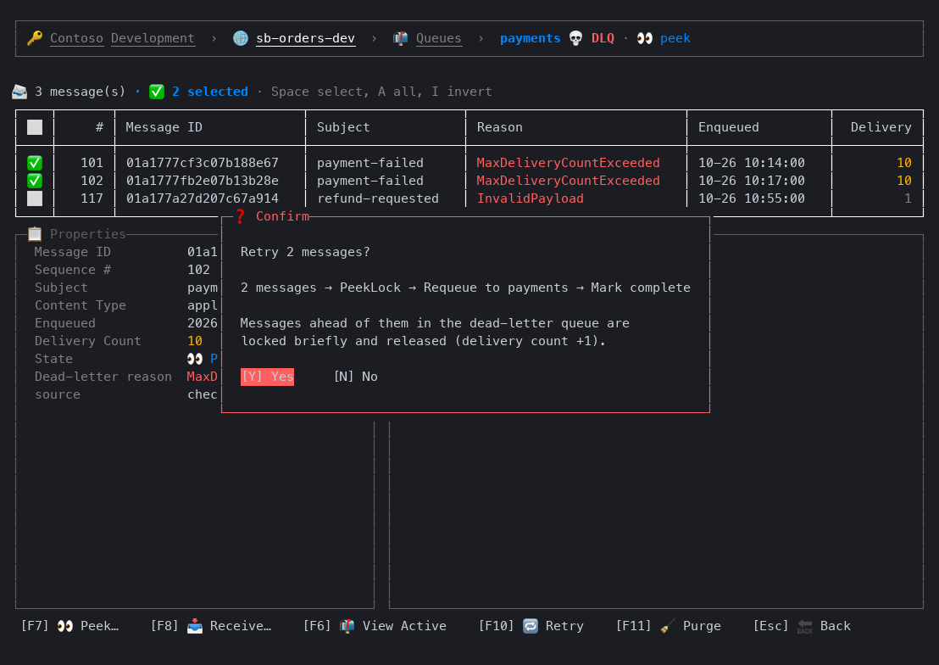The height and width of the screenshot is (665, 939).
Task: Click enqueued time 10-26 10:55:00
Action: (x=752, y=198)
